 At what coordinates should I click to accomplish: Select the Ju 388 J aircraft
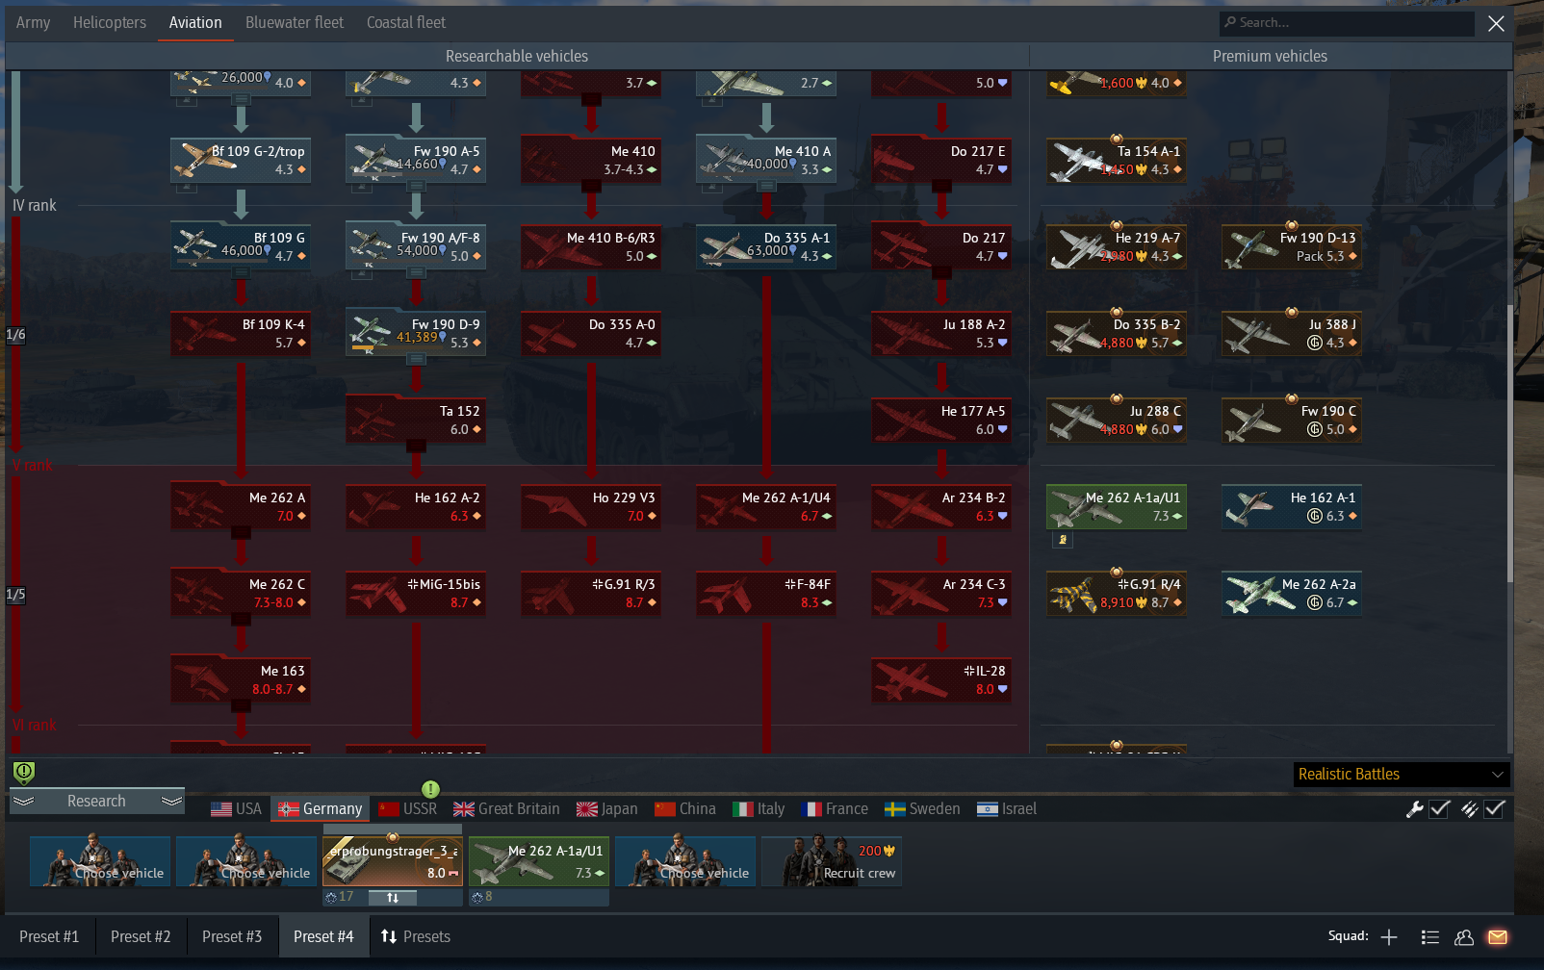coord(1292,333)
